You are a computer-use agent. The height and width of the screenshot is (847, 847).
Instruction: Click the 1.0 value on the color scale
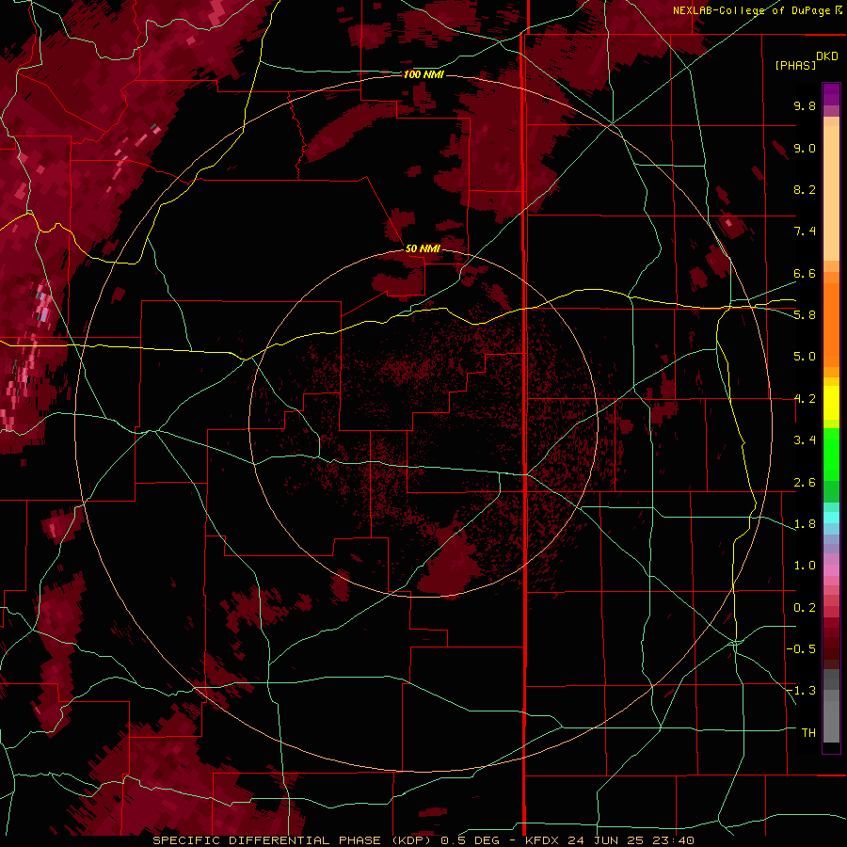click(805, 566)
